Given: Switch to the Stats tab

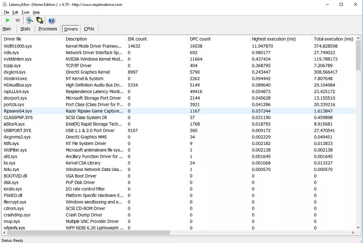Looking at the screenshot, I should tap(25, 29).
